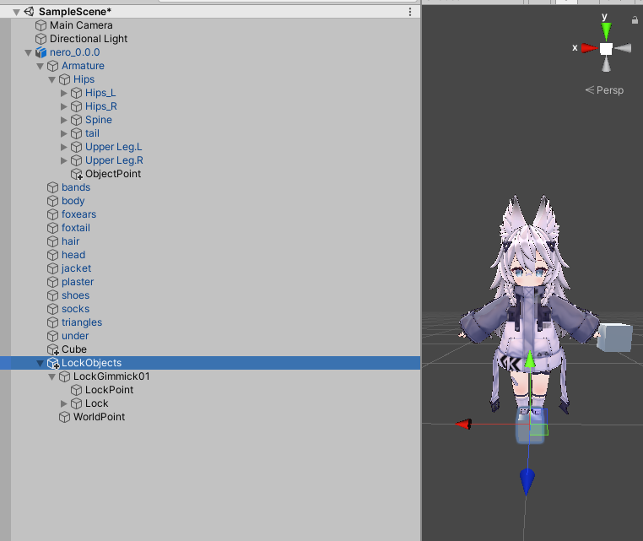Image resolution: width=643 pixels, height=541 pixels.
Task: Open the SampleScene kebab options menu
Action: point(409,12)
